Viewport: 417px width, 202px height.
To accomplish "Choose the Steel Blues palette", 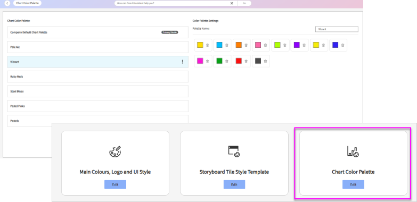I will click(97, 91).
